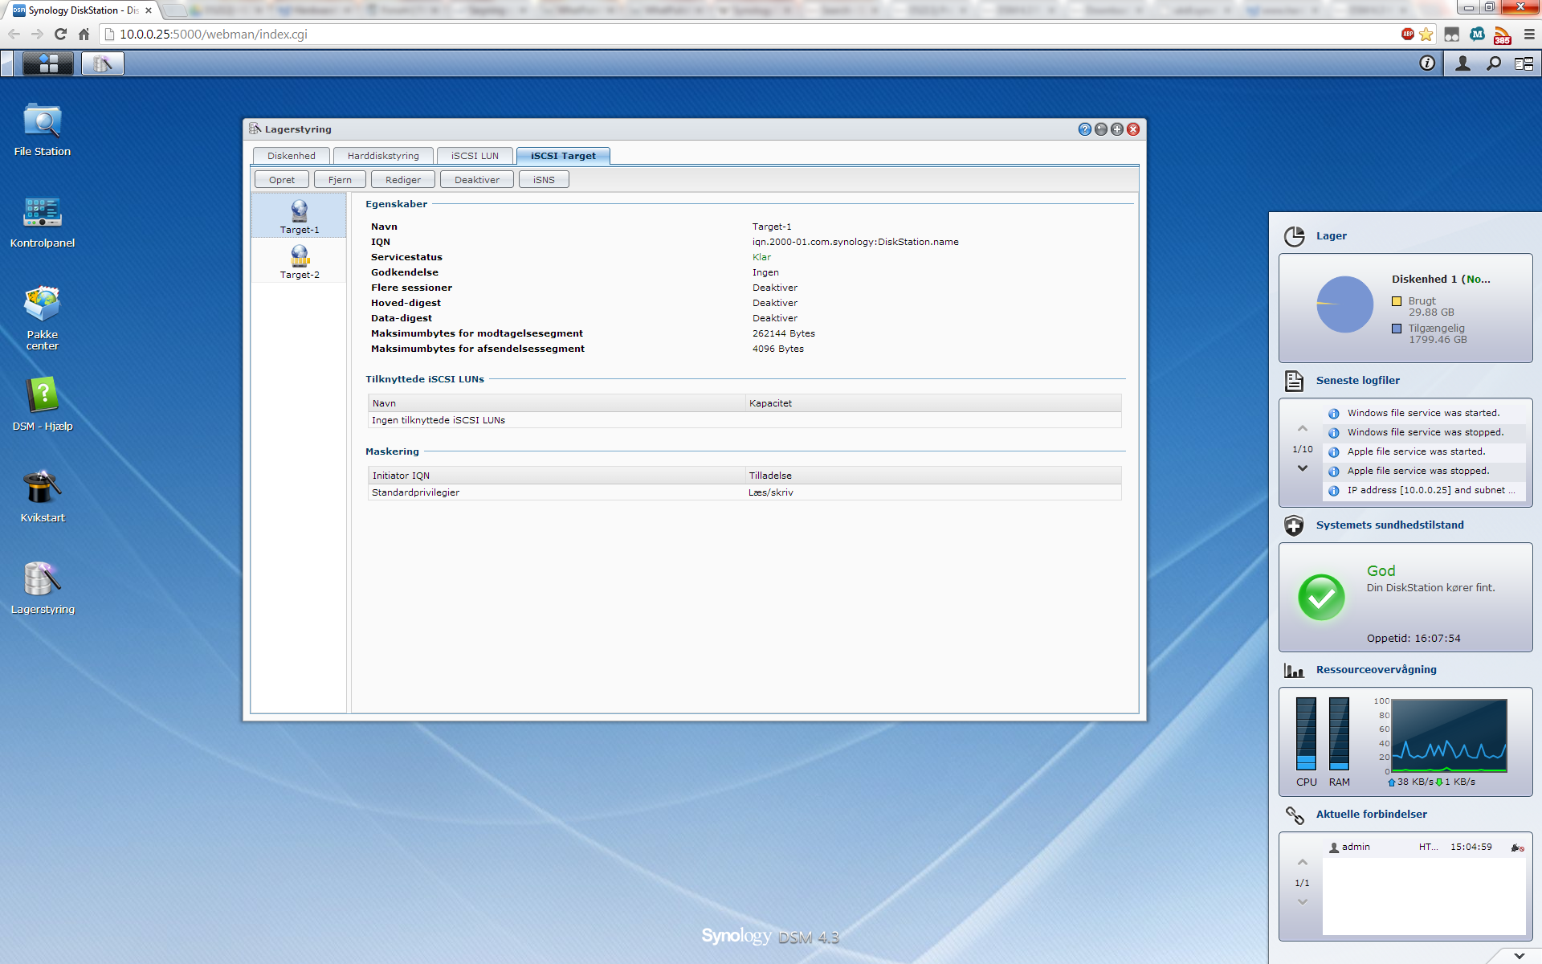Viewport: 1542px width, 964px height.
Task: Click Adblock extension icon in browser
Action: (x=1407, y=34)
